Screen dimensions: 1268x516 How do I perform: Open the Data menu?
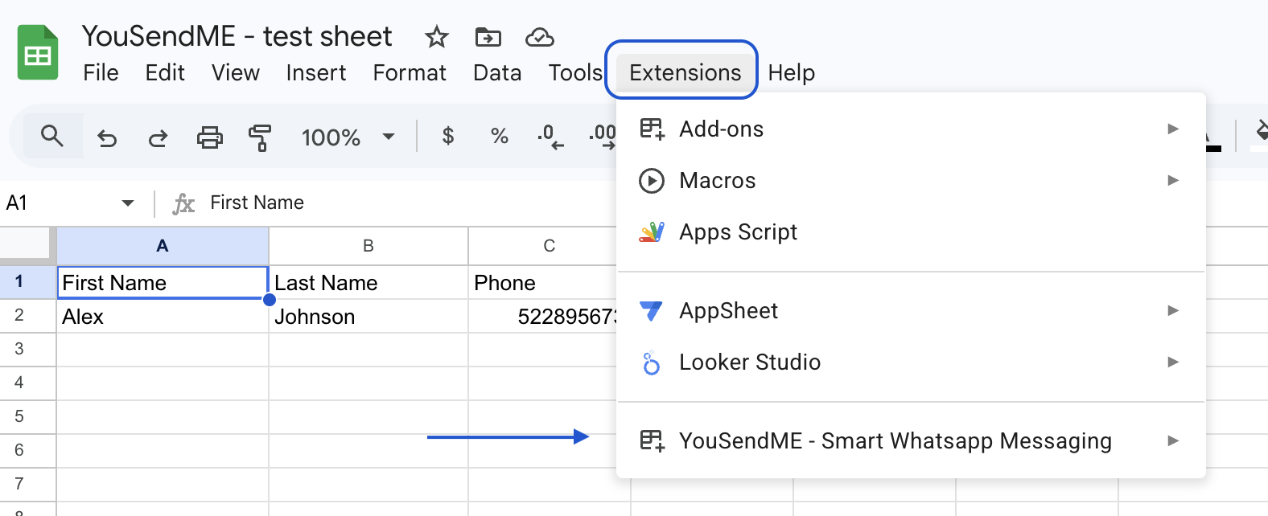click(x=497, y=73)
